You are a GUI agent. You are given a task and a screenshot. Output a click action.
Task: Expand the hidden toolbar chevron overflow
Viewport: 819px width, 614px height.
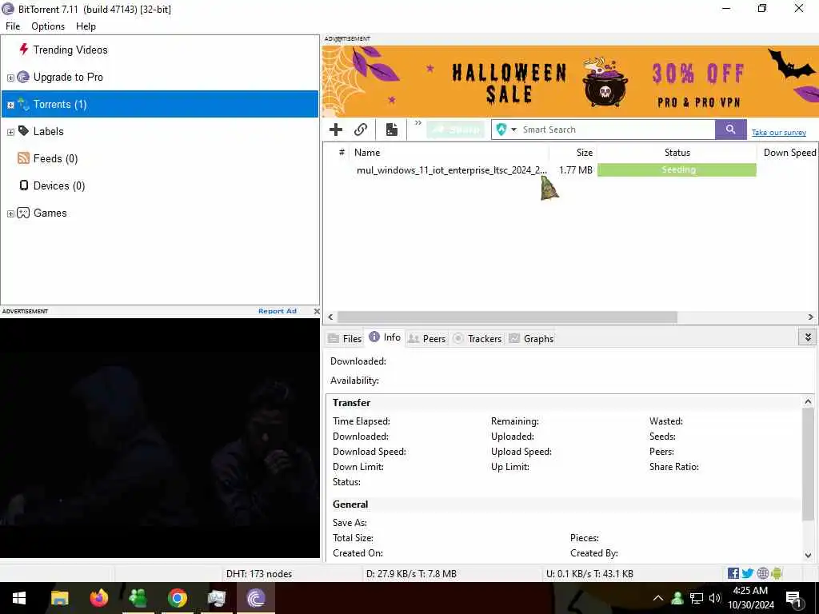417,123
